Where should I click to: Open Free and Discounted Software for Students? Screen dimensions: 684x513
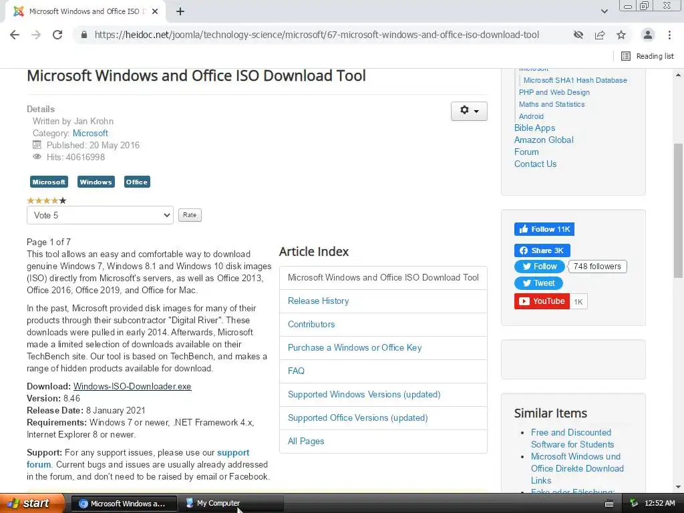[x=572, y=438]
